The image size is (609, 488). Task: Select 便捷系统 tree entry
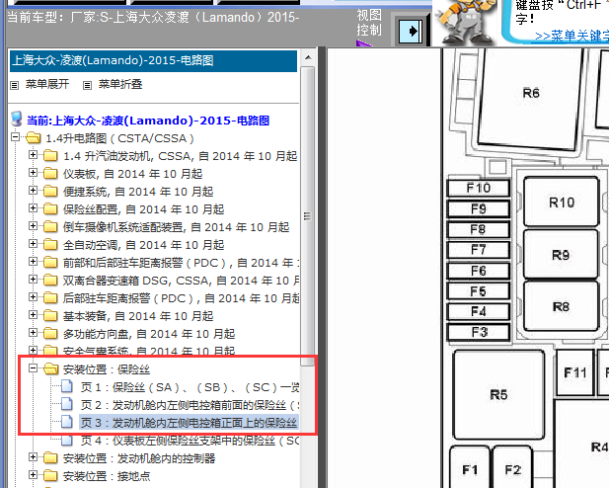coord(138,192)
